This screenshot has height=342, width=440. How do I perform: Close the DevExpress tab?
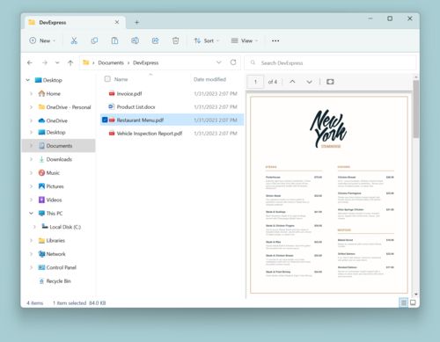117,22
